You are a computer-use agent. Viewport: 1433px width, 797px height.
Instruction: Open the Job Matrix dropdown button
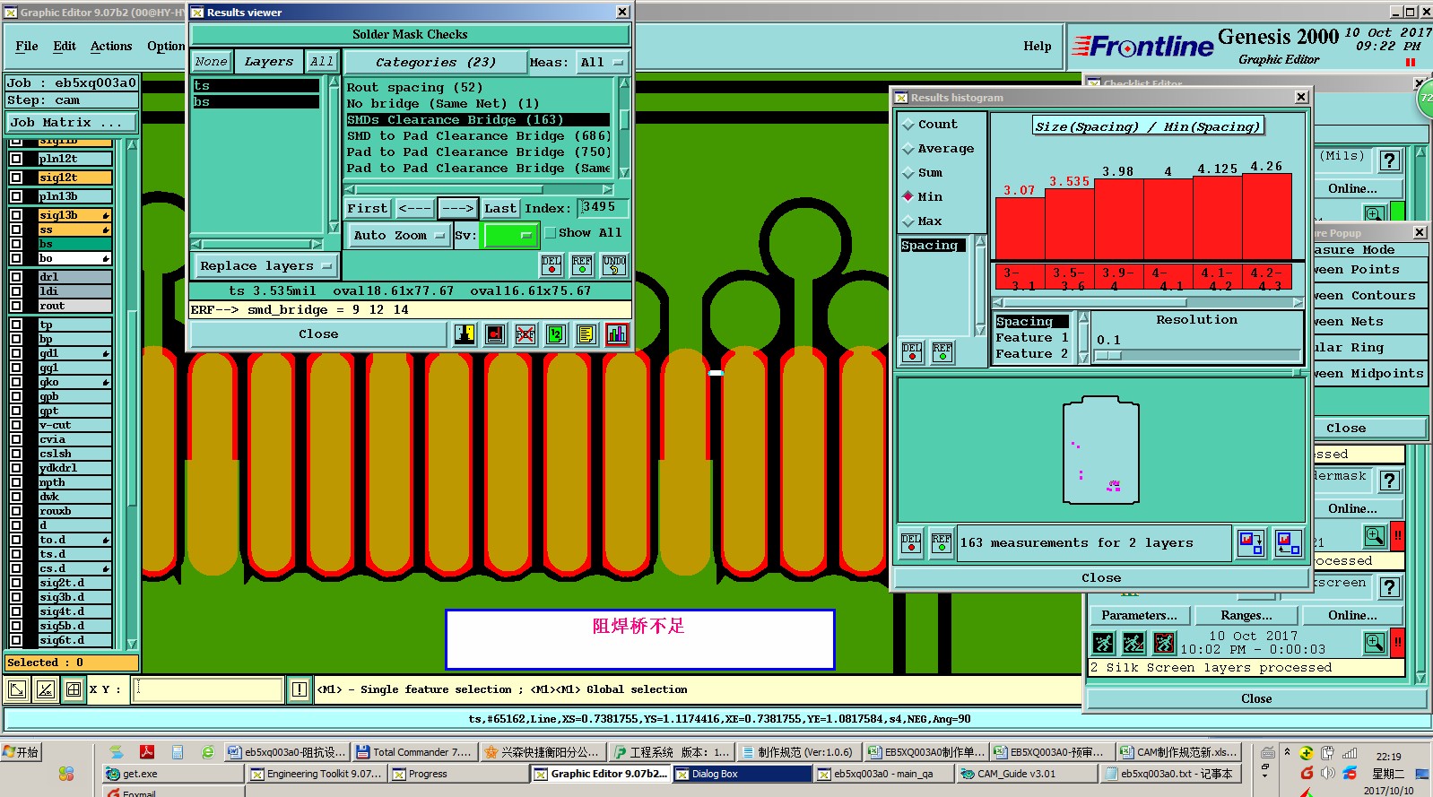(73, 123)
